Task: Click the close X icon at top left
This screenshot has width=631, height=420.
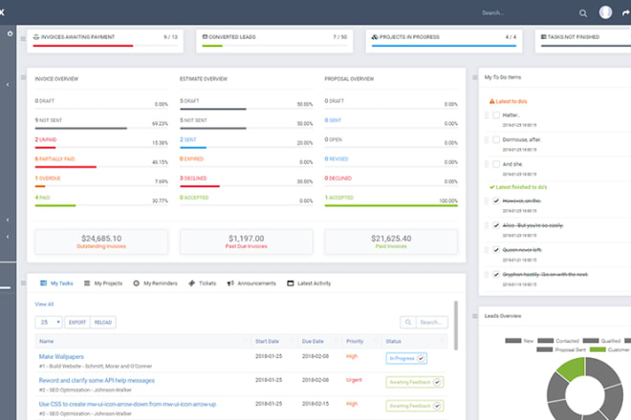Action: [2, 12]
